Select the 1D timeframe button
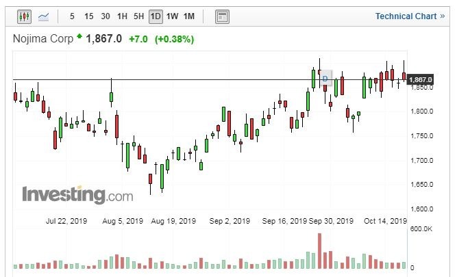457x277 pixels. tap(156, 16)
